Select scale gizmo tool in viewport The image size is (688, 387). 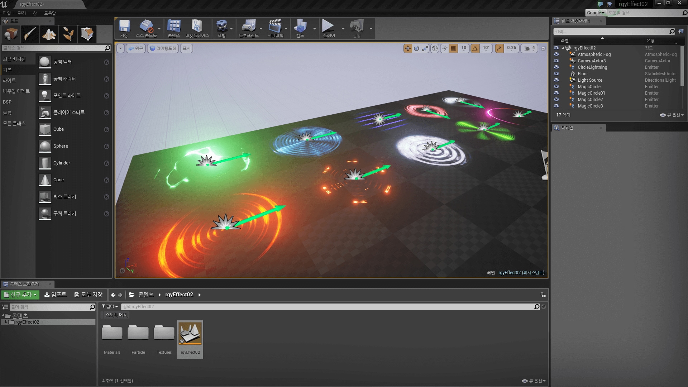coord(425,48)
